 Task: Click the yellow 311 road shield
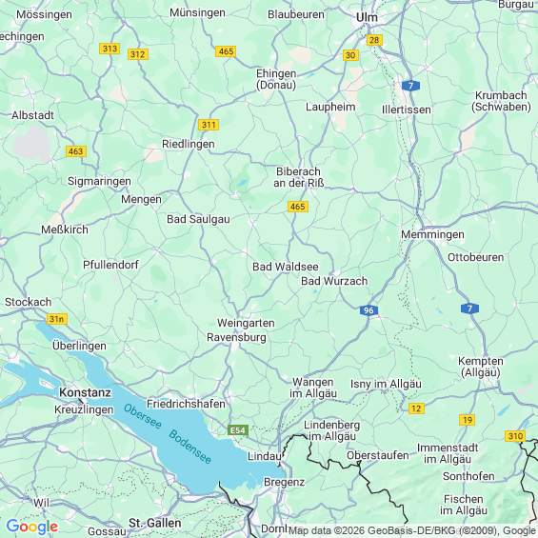coord(209,125)
